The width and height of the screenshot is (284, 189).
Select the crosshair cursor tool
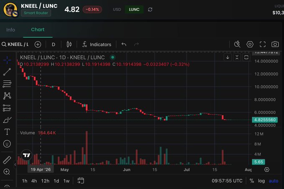(7, 60)
